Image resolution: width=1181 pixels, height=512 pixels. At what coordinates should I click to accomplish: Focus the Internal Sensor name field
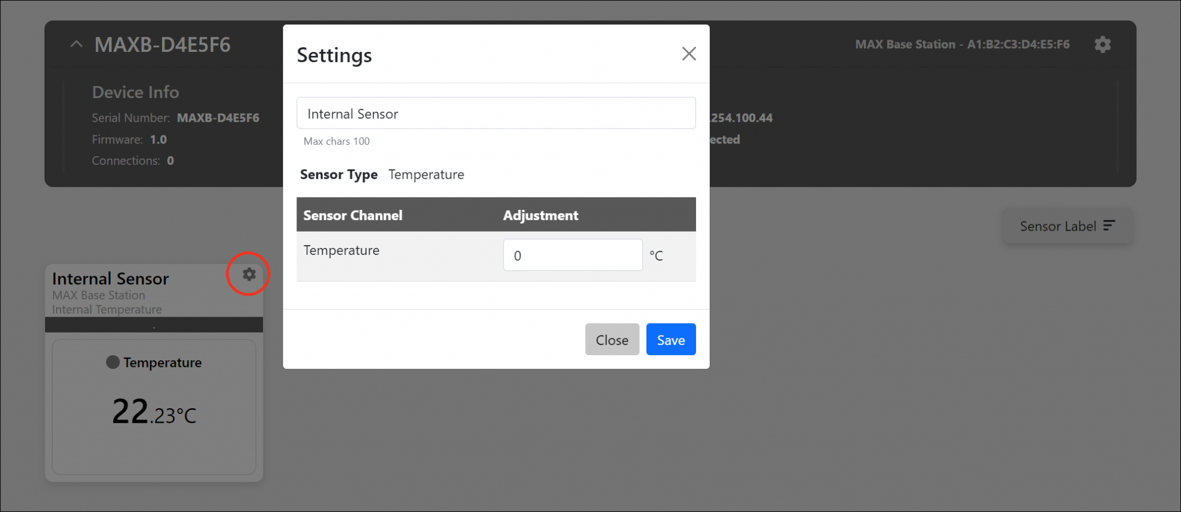point(495,114)
